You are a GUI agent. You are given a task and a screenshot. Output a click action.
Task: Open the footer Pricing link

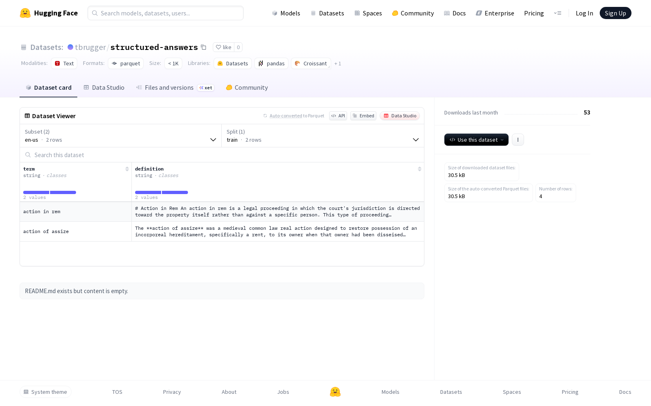click(x=570, y=392)
